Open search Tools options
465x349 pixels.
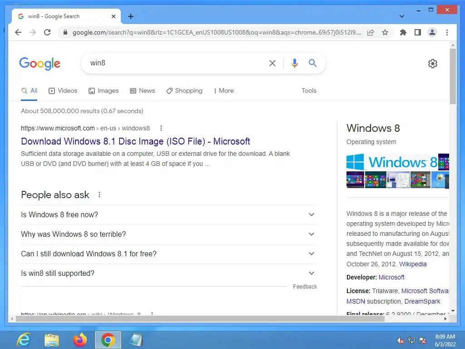[x=309, y=91]
